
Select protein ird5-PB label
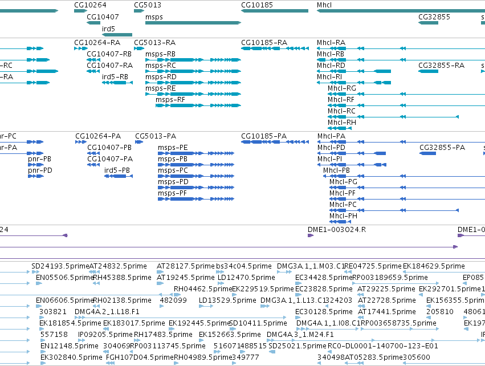pyautogui.click(x=117, y=171)
